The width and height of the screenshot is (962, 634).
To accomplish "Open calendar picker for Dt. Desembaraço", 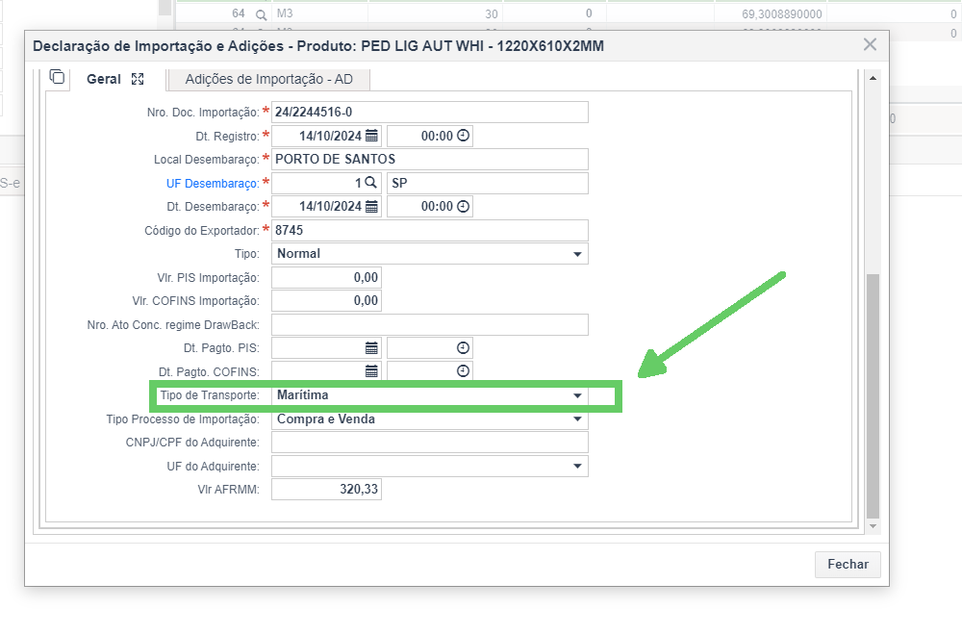I will pyautogui.click(x=371, y=206).
